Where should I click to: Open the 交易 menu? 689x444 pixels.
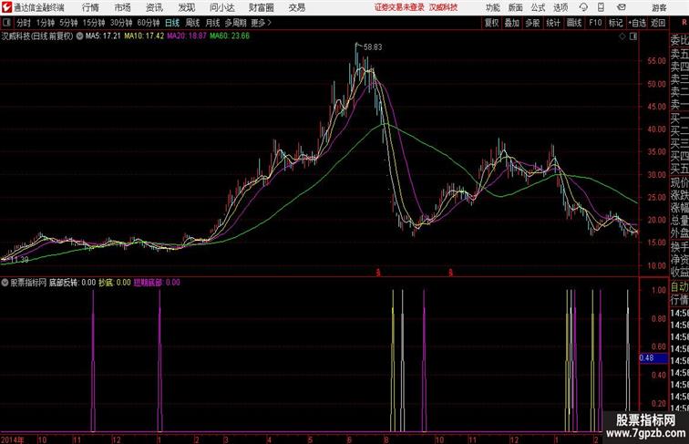point(297,7)
